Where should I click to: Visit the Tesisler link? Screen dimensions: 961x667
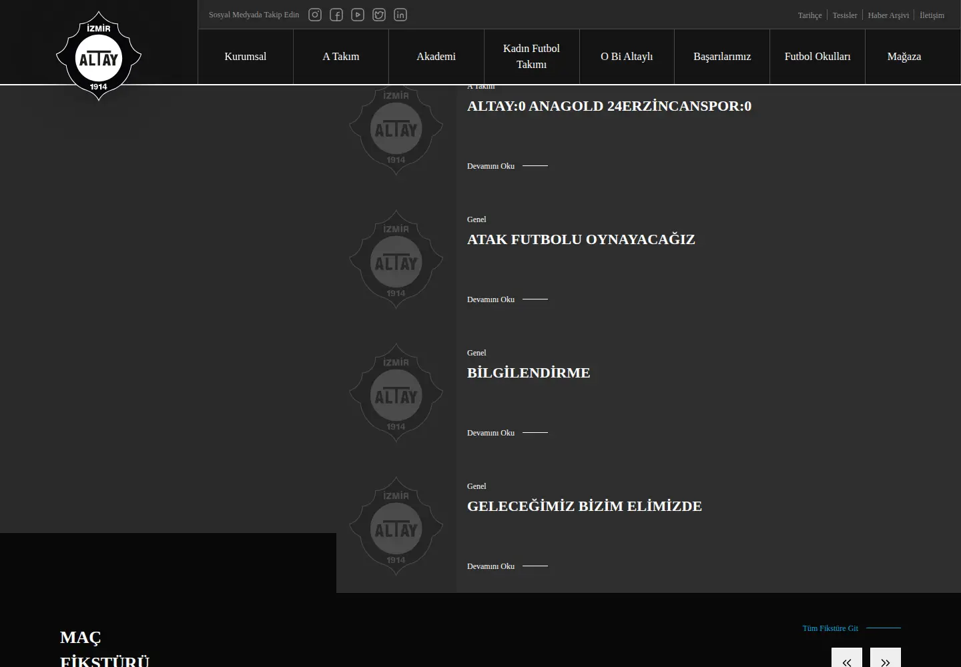[845, 15]
